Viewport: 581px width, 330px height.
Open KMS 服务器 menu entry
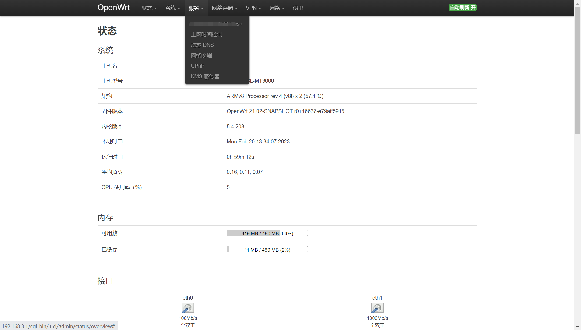(x=205, y=76)
